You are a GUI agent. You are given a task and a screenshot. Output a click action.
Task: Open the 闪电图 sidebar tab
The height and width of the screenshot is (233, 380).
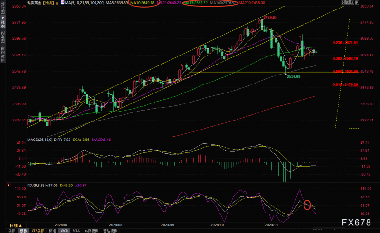coord(3,37)
